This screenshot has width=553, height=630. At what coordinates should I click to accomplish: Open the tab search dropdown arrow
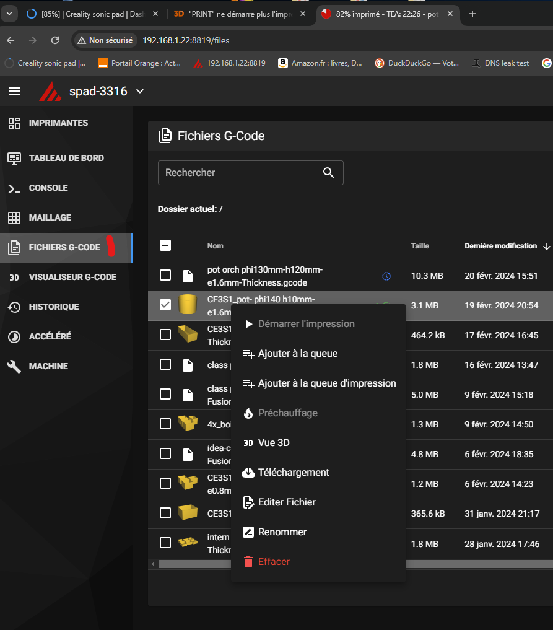9,14
